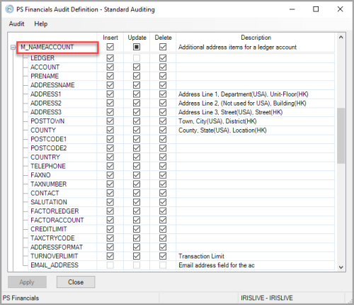Select the CREDITLIMIT tree item
Image resolution: width=354 pixels, height=305 pixels.
49,229
